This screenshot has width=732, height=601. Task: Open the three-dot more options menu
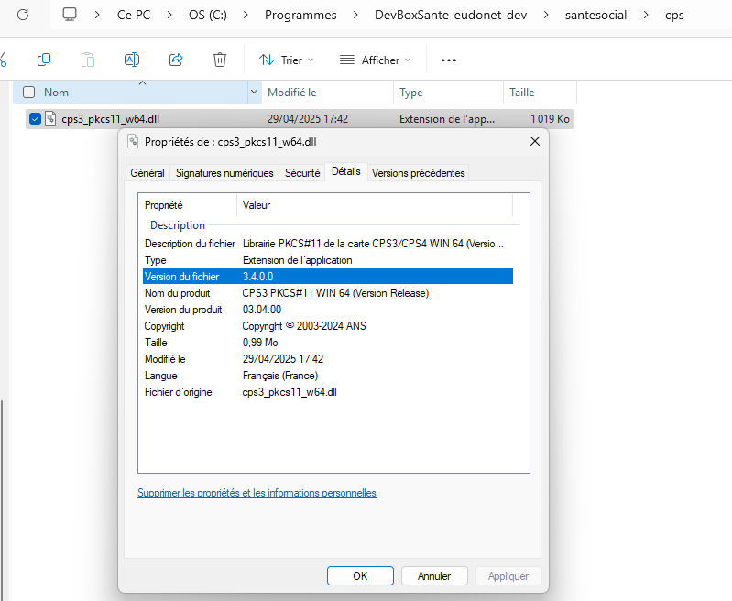[449, 60]
